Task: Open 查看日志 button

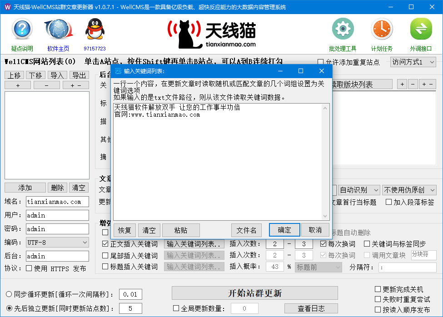Action: pos(311,308)
